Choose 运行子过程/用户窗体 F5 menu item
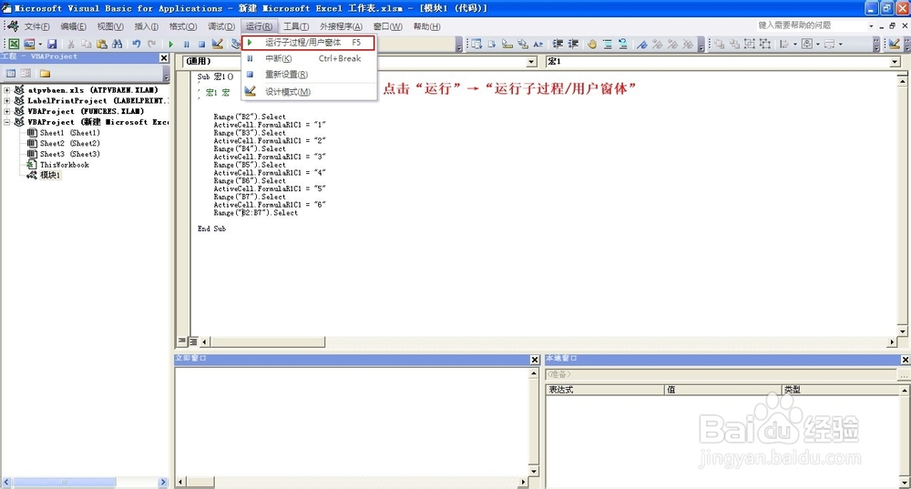 [309, 43]
